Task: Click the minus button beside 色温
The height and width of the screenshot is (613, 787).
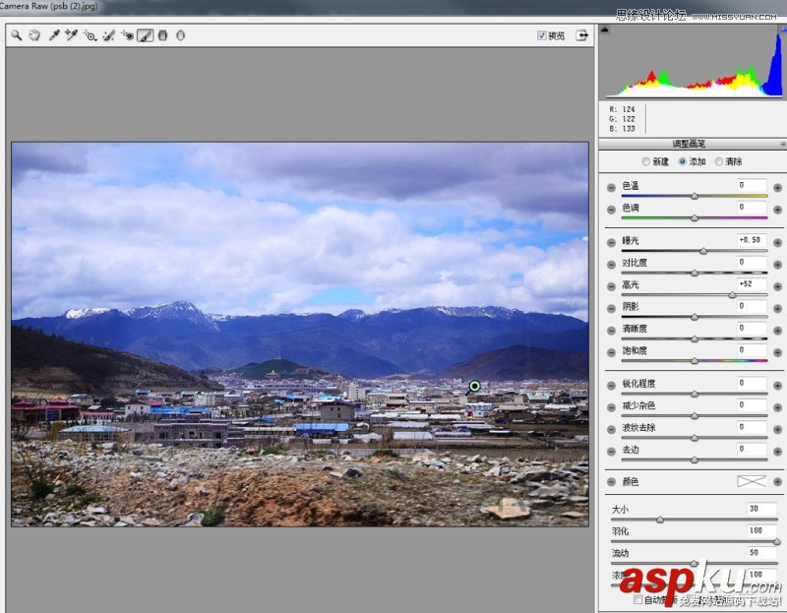Action: pyautogui.click(x=611, y=188)
